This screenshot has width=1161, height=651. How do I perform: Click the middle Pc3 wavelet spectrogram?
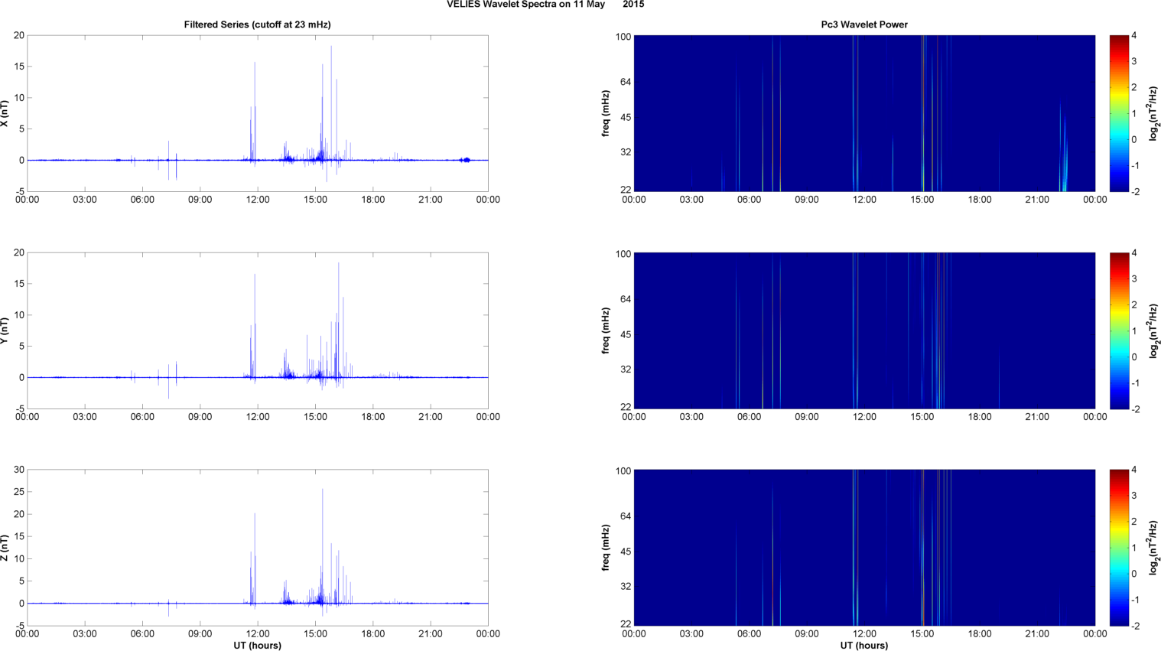(864, 330)
